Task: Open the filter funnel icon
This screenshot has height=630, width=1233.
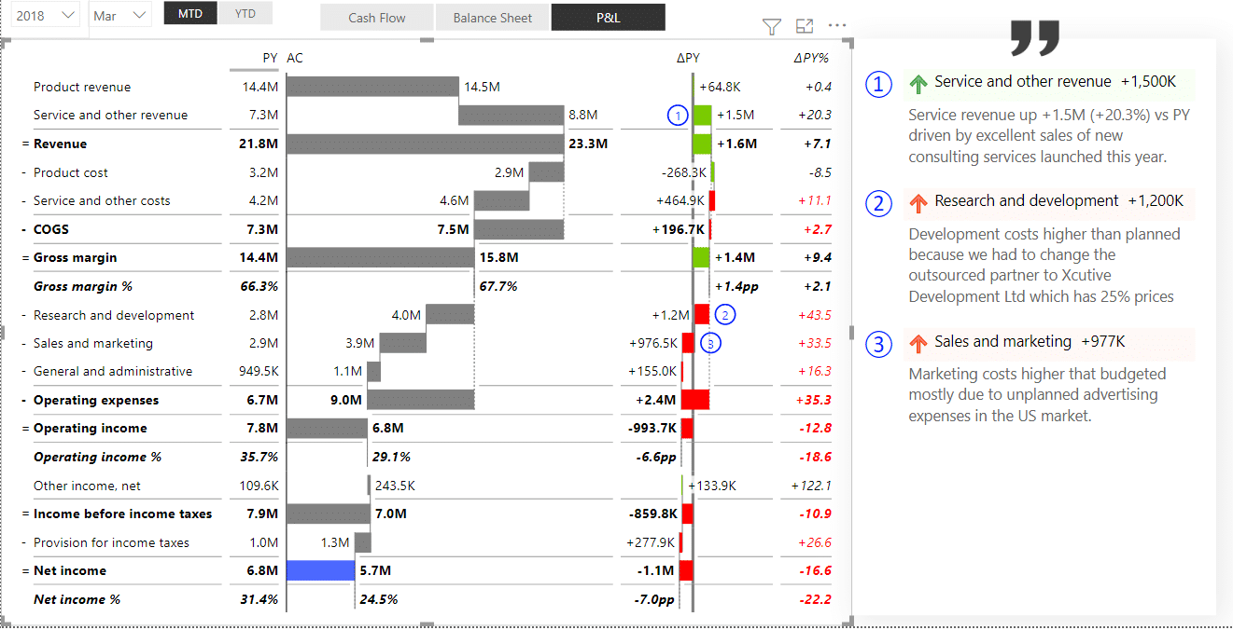Action: coord(771,26)
